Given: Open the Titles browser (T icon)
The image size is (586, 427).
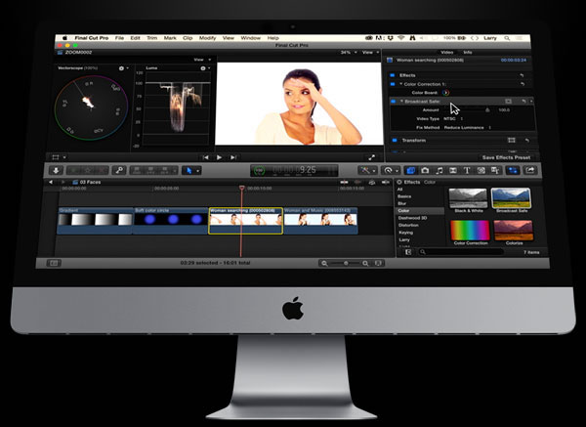Looking at the screenshot, I should [466, 170].
